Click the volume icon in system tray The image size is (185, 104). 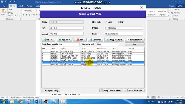click(x=172, y=102)
